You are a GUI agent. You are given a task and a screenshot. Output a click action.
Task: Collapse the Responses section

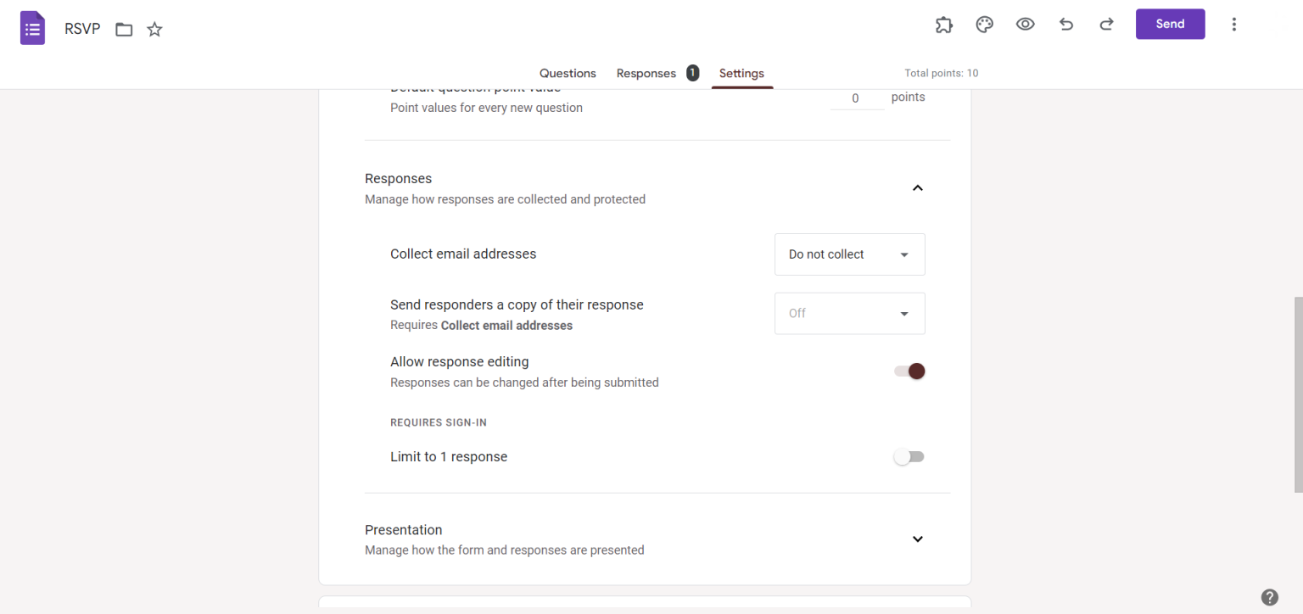[x=917, y=188]
